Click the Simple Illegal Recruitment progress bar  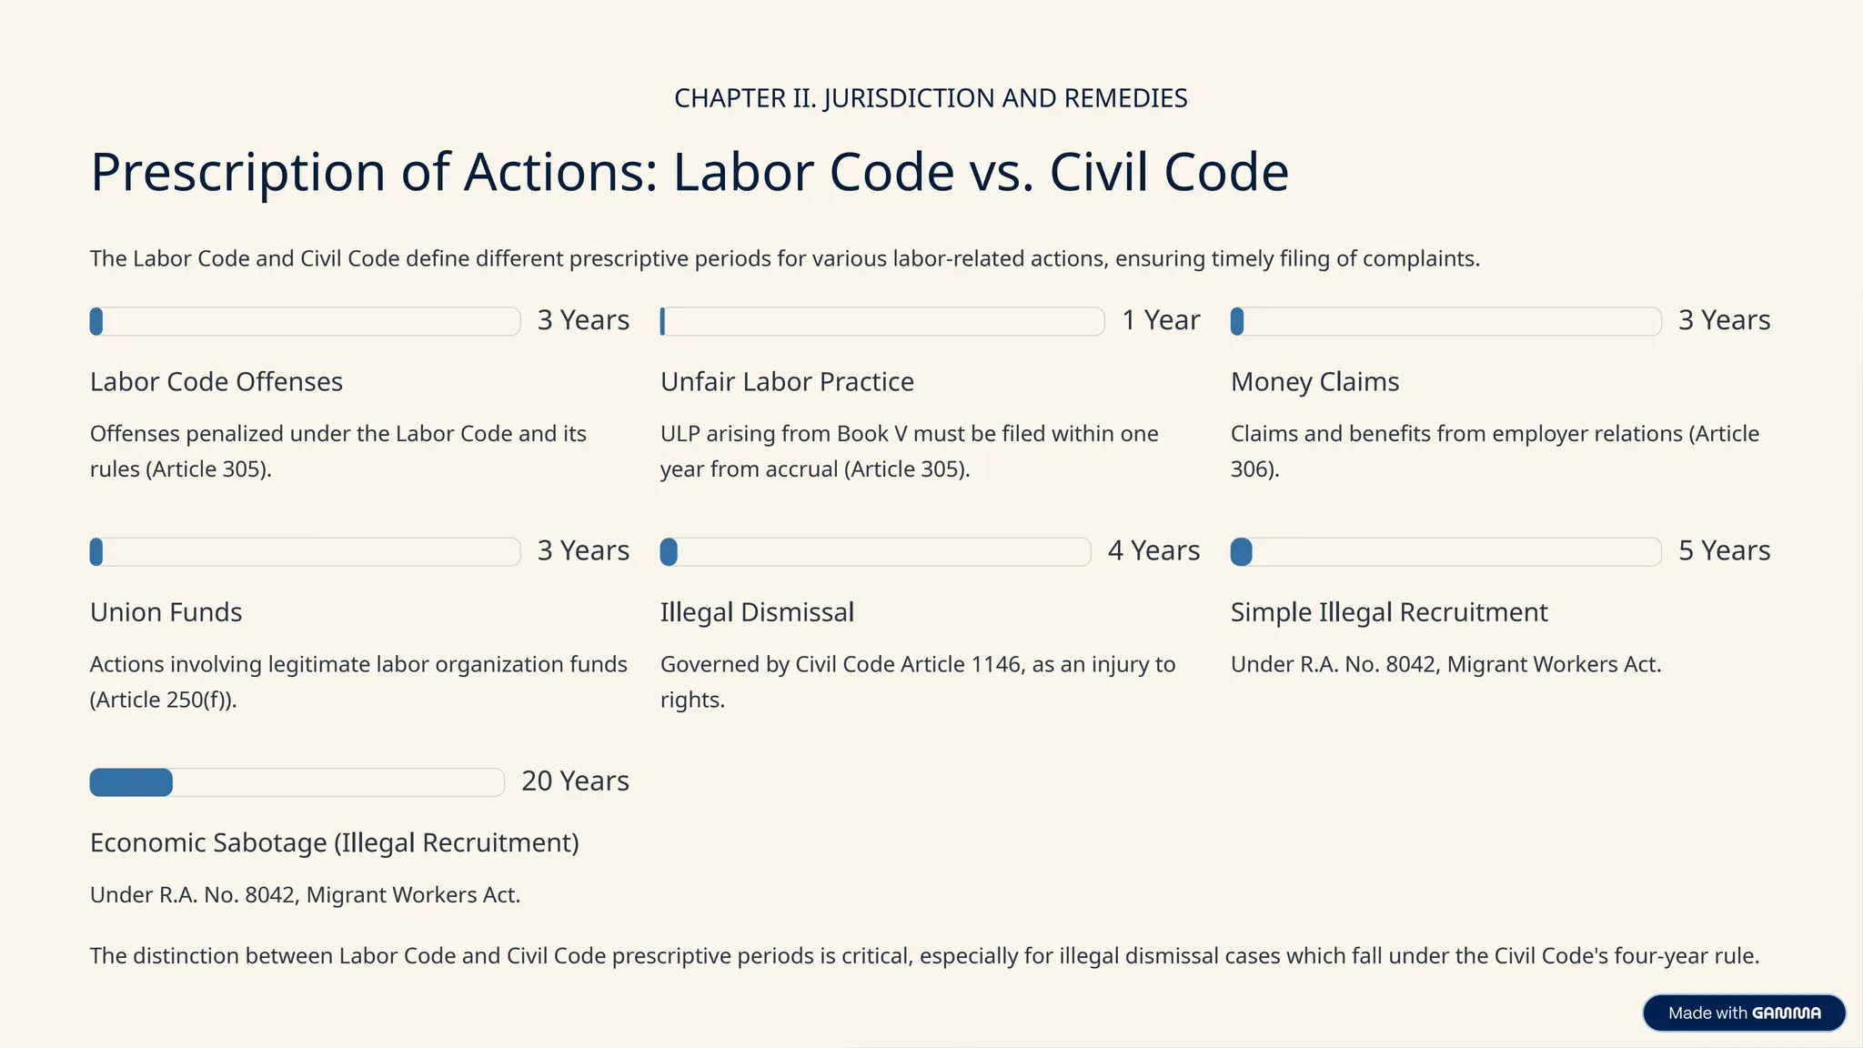tap(1445, 551)
